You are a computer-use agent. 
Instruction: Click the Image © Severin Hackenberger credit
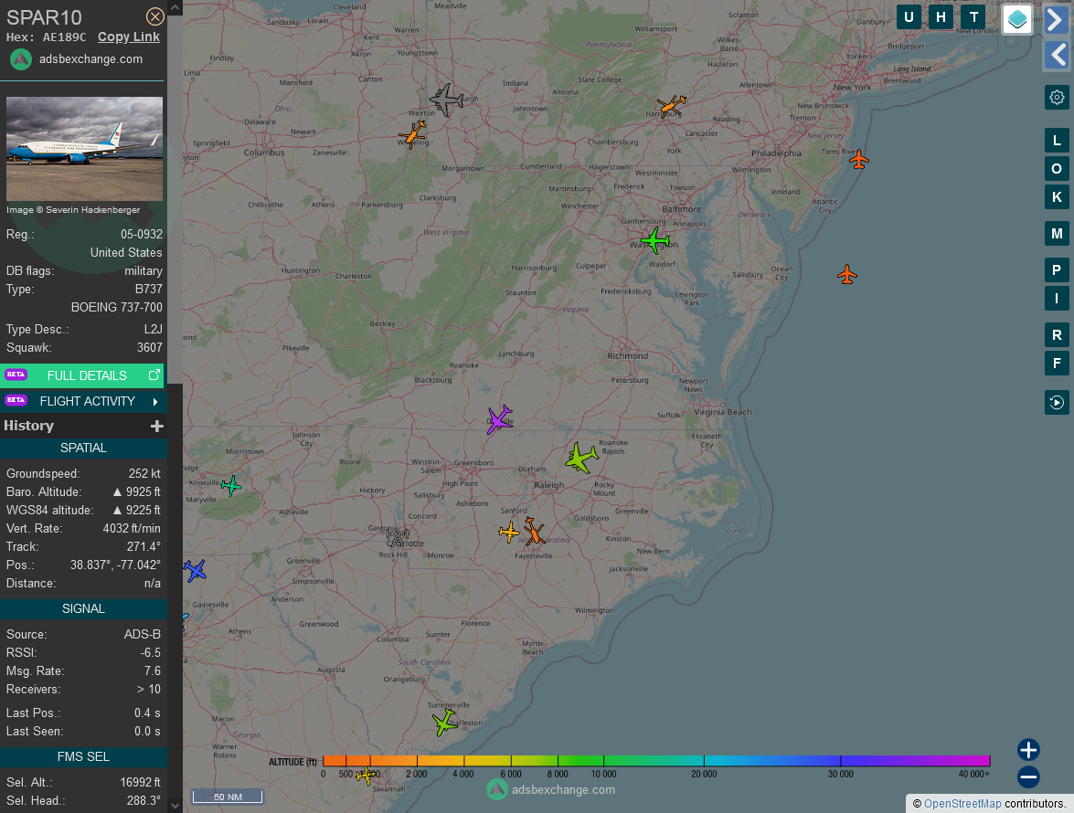point(73,210)
